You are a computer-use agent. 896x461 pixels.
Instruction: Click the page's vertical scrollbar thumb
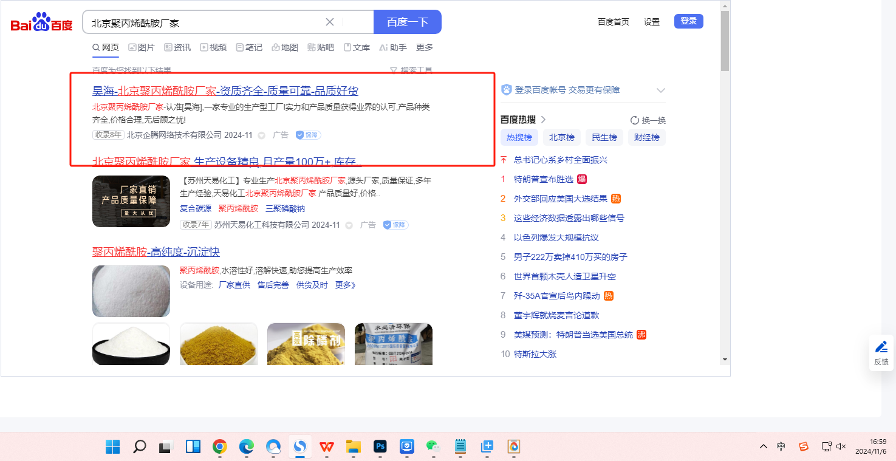pyautogui.click(x=725, y=41)
